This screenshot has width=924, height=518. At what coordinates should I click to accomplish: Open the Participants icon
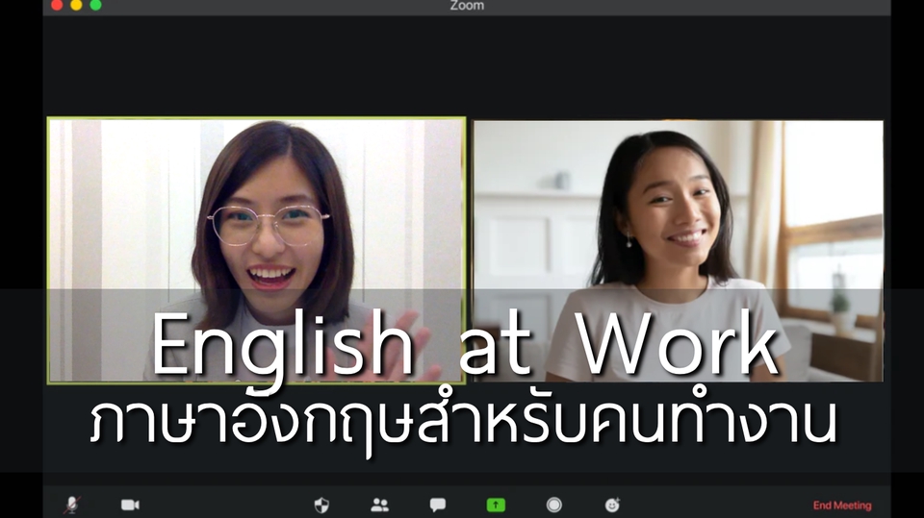click(x=379, y=506)
